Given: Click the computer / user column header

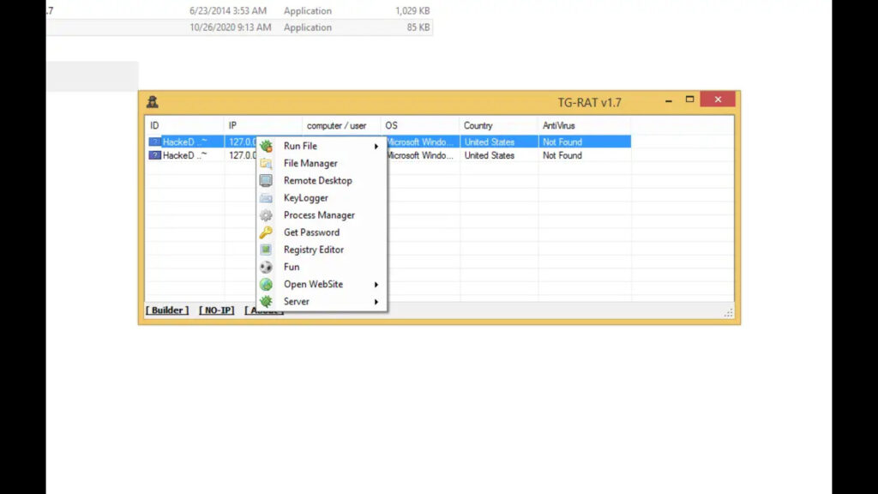Looking at the screenshot, I should (341, 125).
